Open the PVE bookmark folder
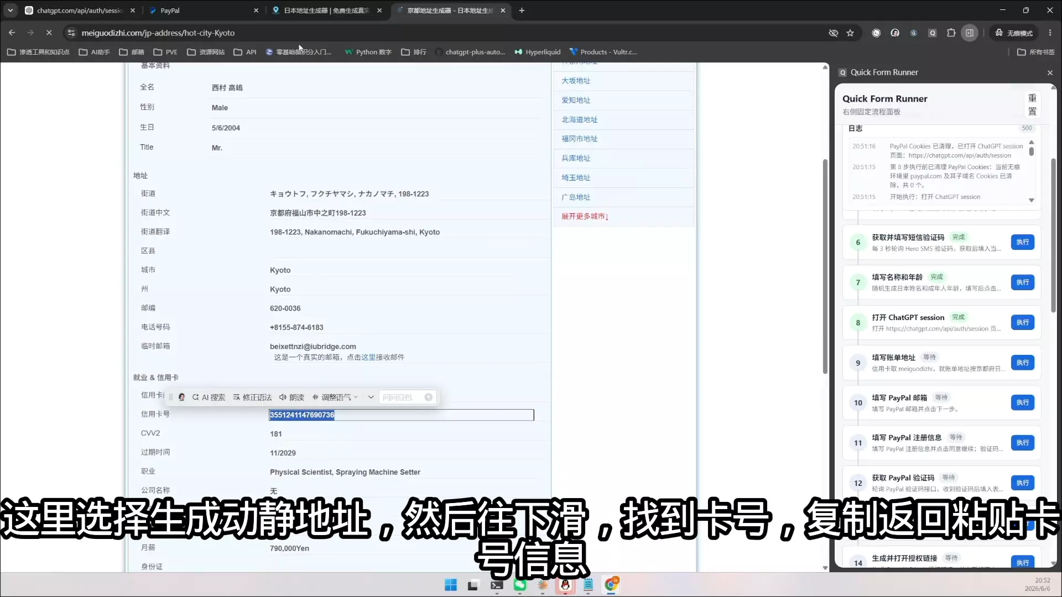The height and width of the screenshot is (597, 1062). 165,52
